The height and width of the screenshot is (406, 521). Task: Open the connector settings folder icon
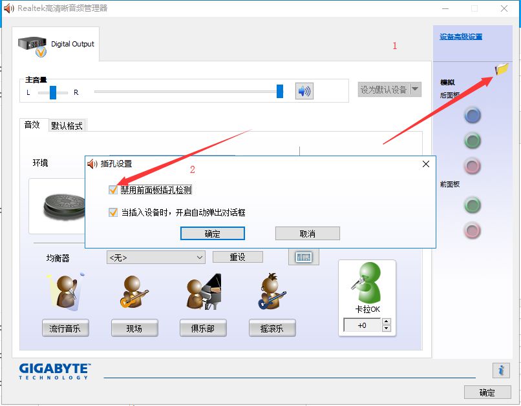tap(502, 68)
